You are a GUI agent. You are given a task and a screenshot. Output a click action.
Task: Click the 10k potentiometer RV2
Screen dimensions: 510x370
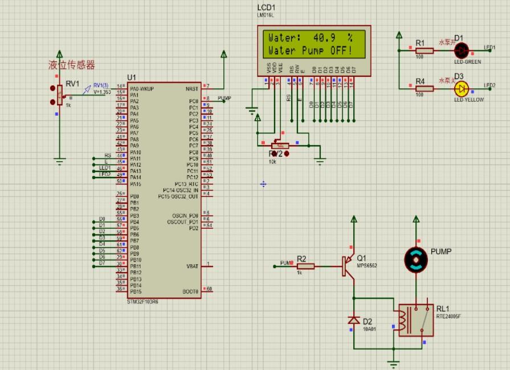[280, 145]
